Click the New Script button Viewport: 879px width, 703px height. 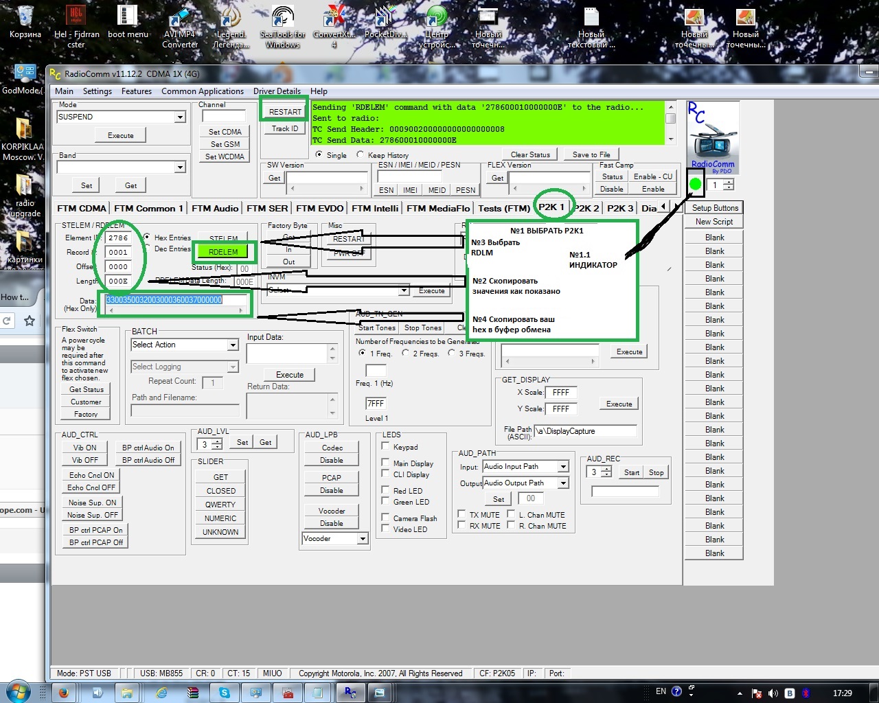tap(714, 222)
